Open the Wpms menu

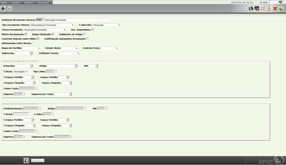tap(5, 3)
